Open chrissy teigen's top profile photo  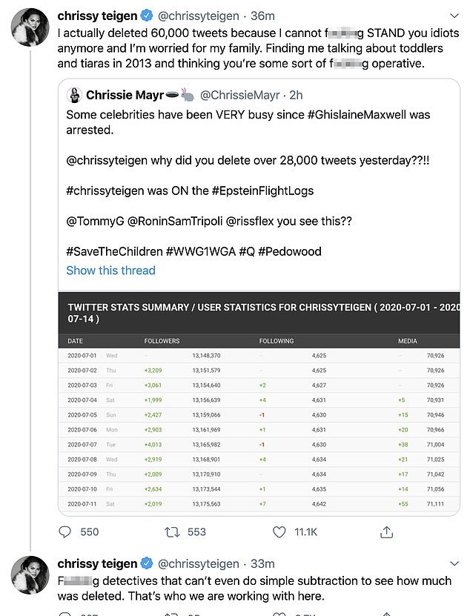pos(30,30)
